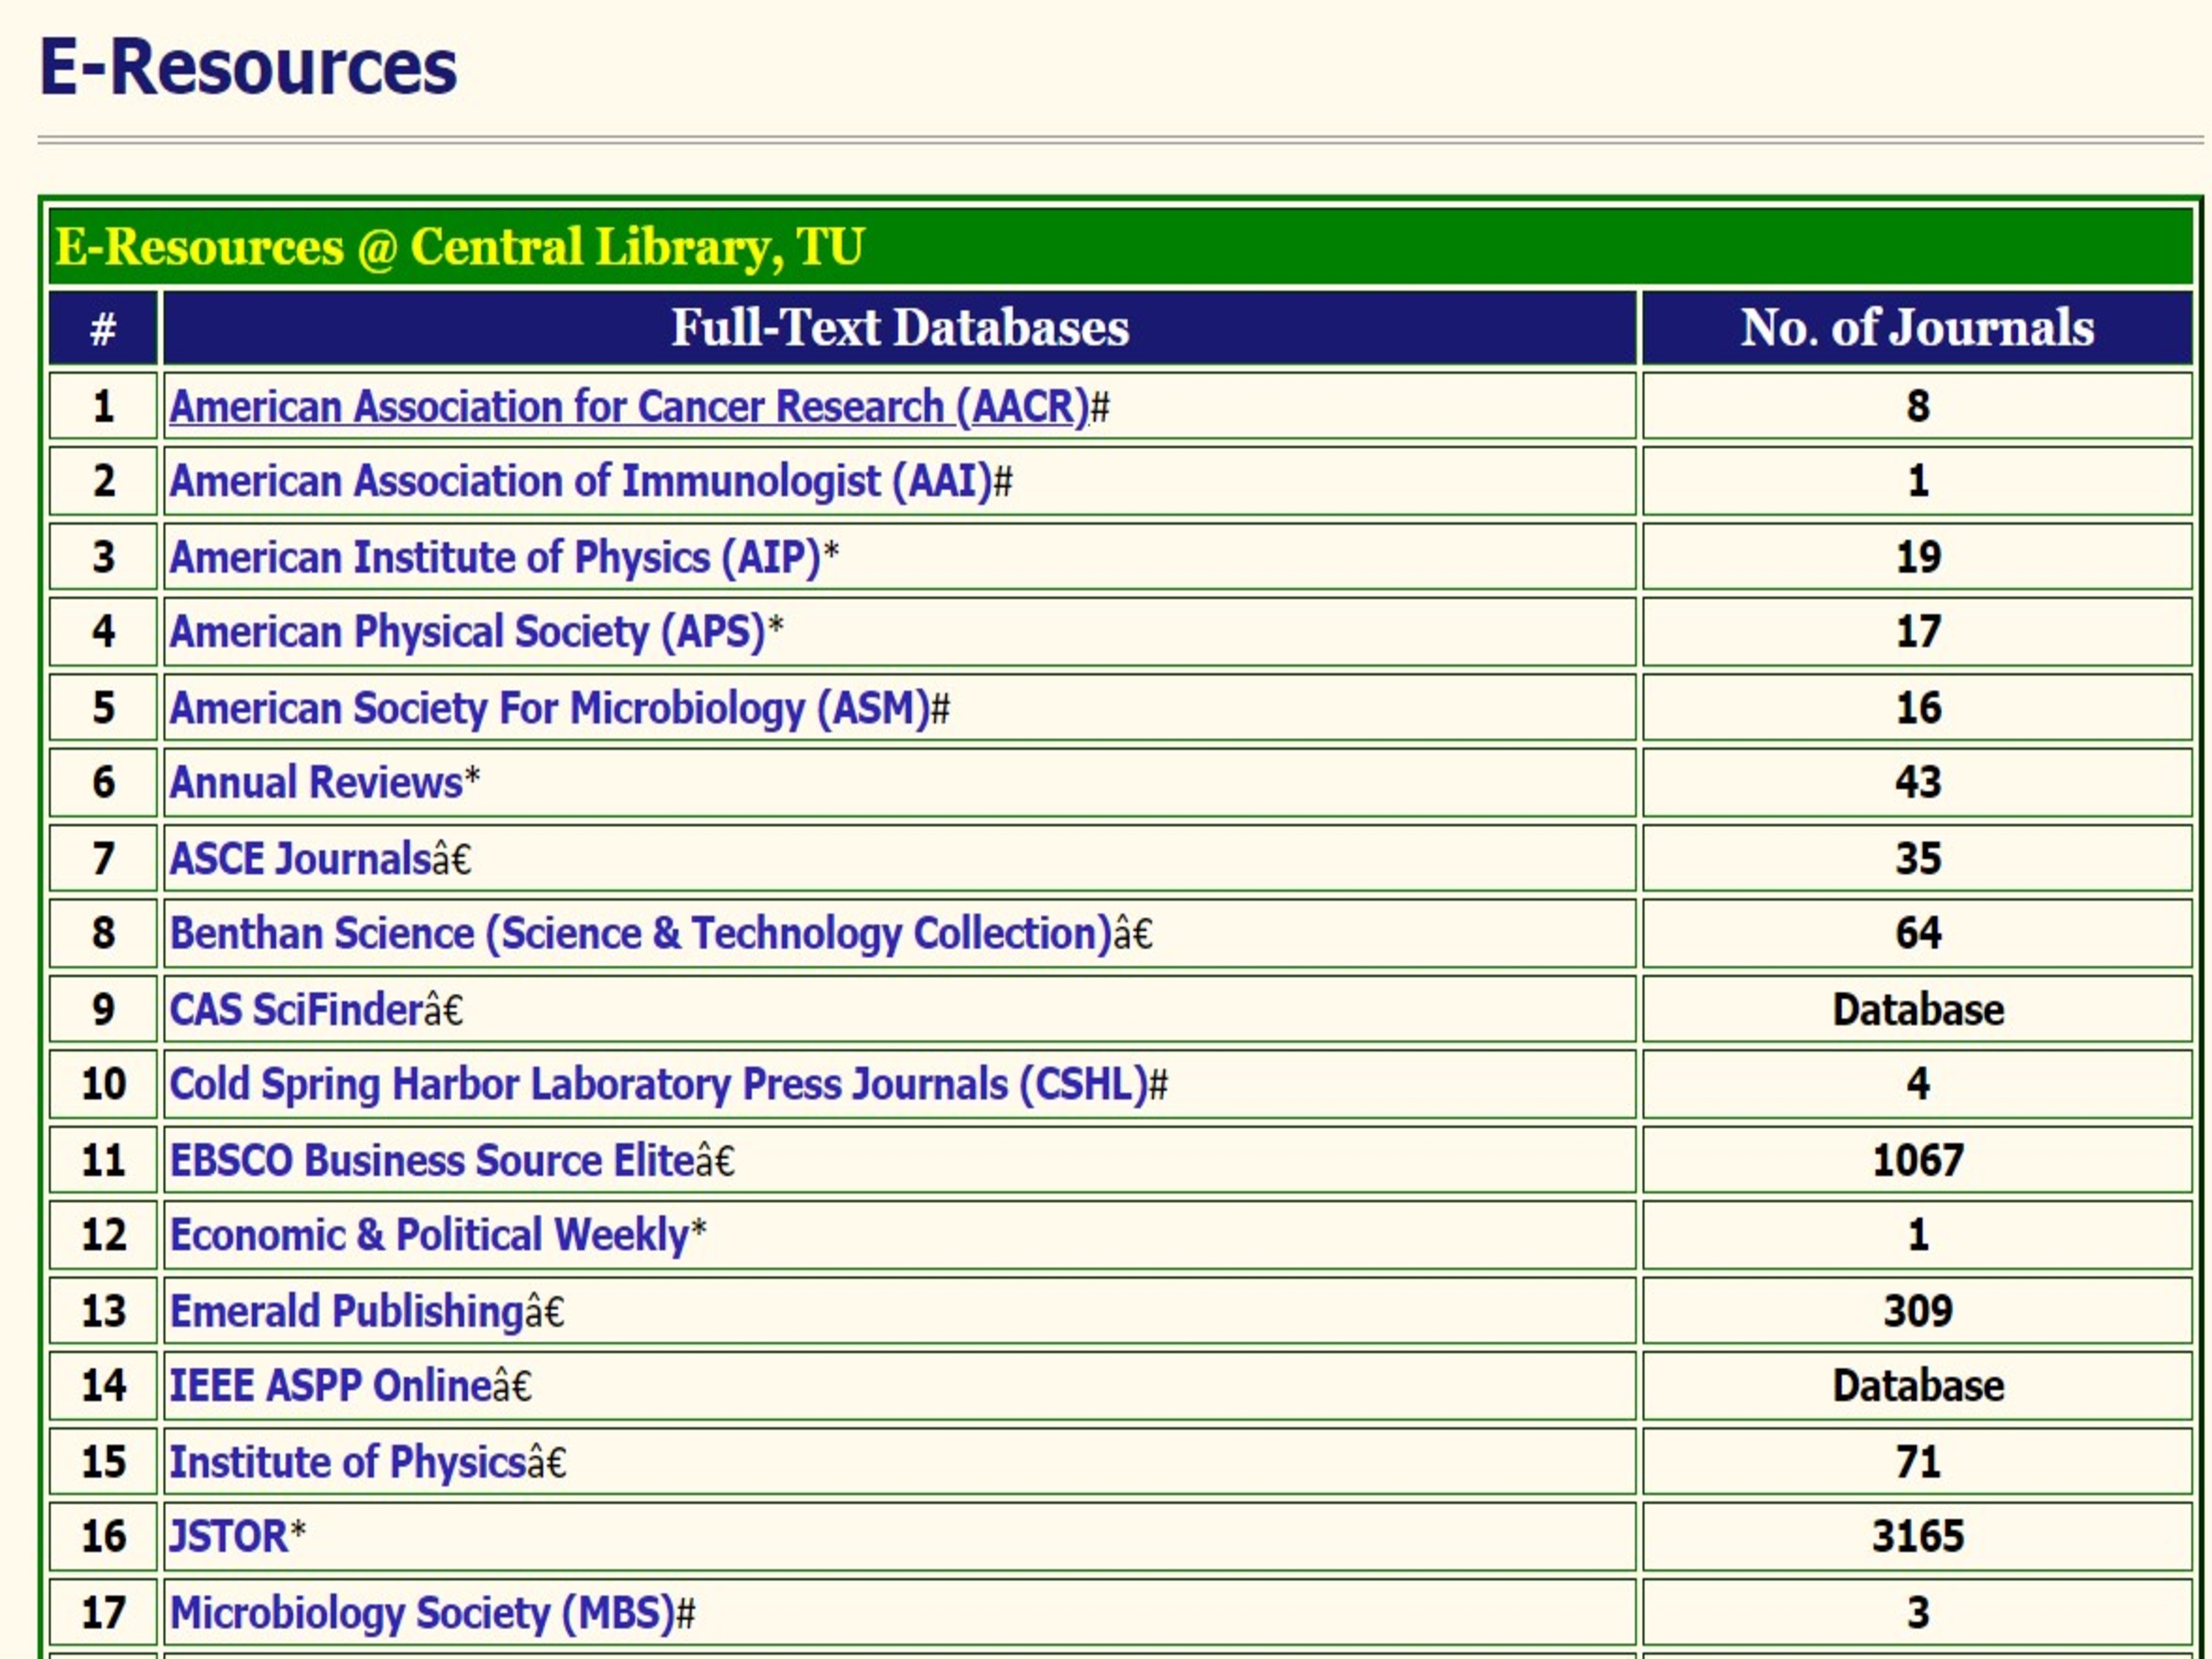Select journal count '8' for AACR

(x=1917, y=407)
